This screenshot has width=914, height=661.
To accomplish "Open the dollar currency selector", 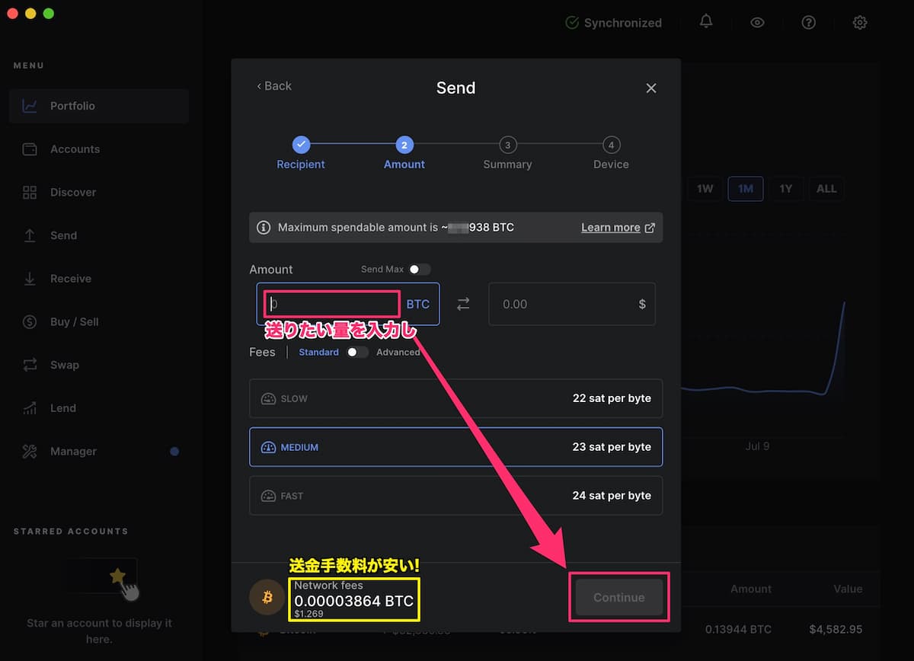I will point(642,303).
